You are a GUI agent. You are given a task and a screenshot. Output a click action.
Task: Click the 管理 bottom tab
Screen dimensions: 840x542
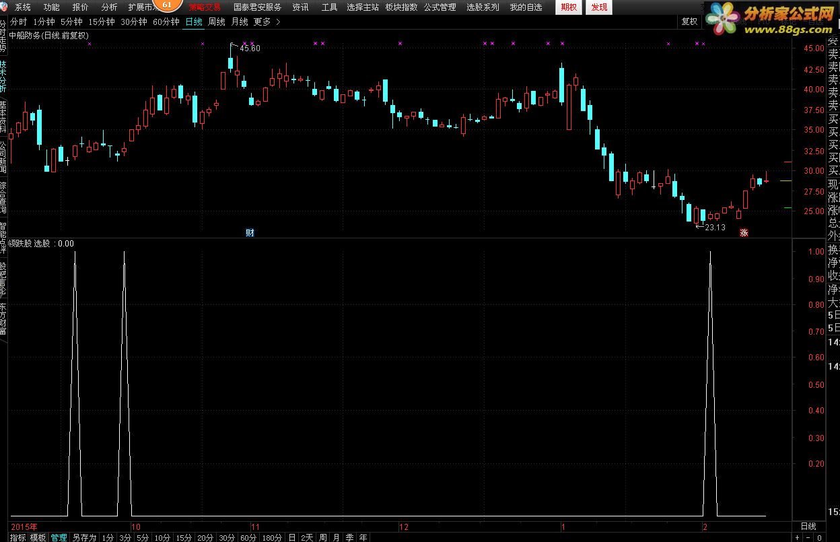59,537
